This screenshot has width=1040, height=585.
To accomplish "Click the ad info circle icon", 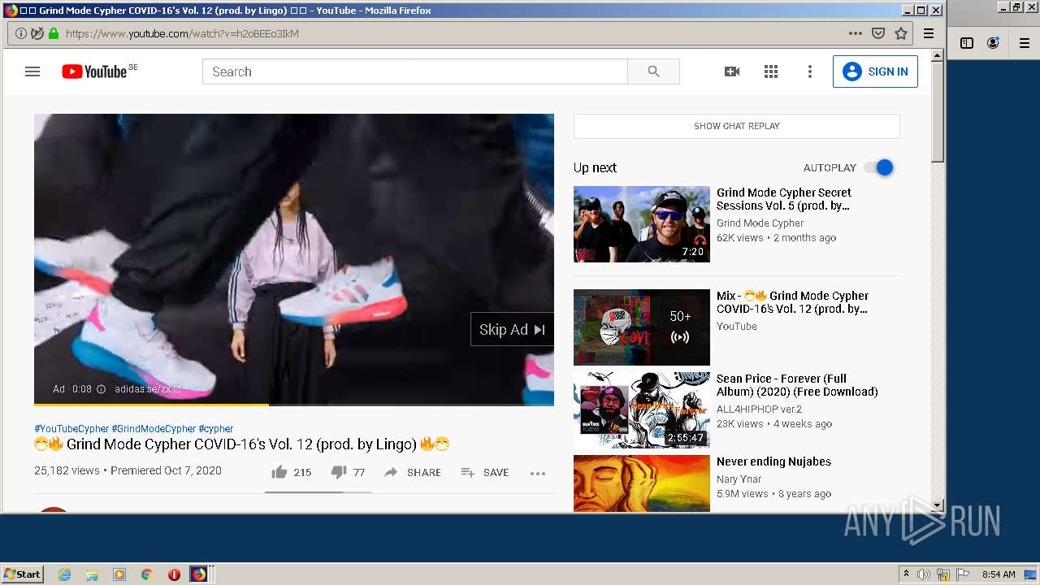I will point(102,389).
